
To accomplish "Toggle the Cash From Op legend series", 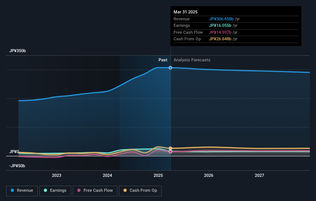I will (x=140, y=191).
